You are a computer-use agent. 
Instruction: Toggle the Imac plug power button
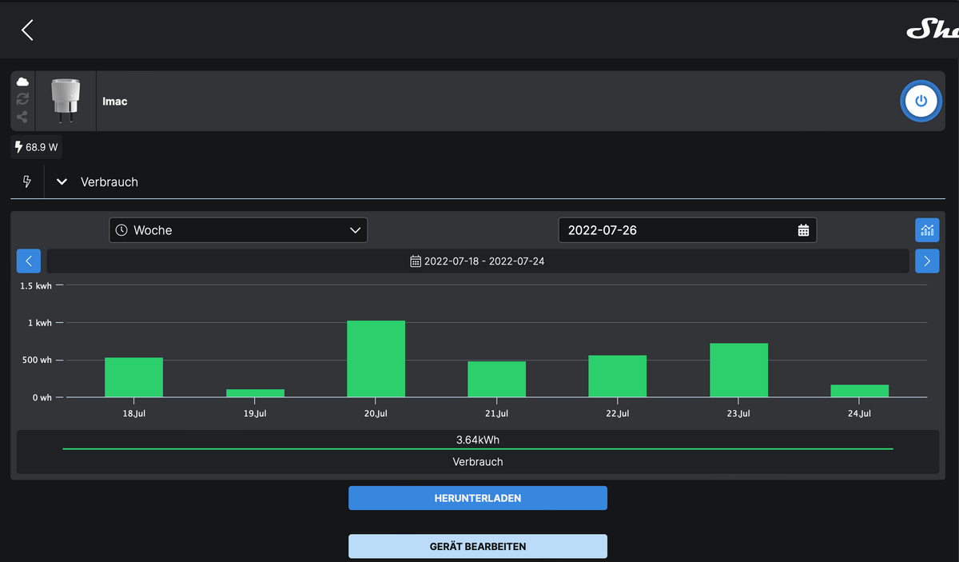(x=921, y=102)
